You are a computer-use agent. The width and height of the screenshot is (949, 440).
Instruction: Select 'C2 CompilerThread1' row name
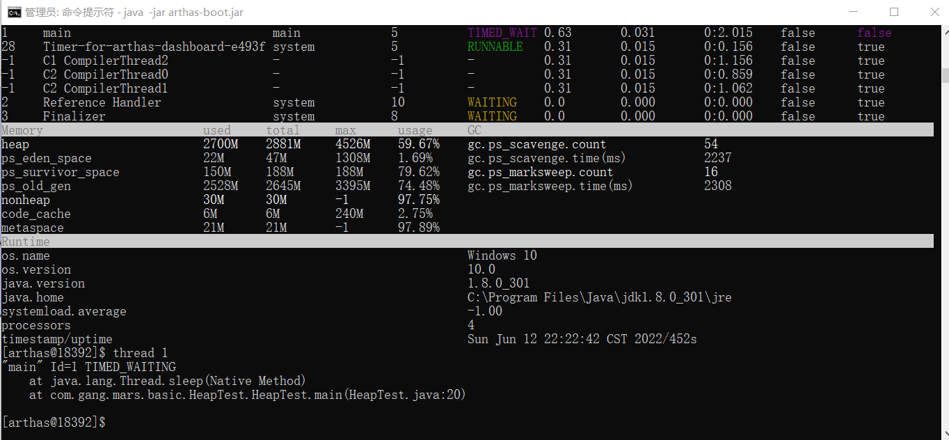pyautogui.click(x=106, y=88)
